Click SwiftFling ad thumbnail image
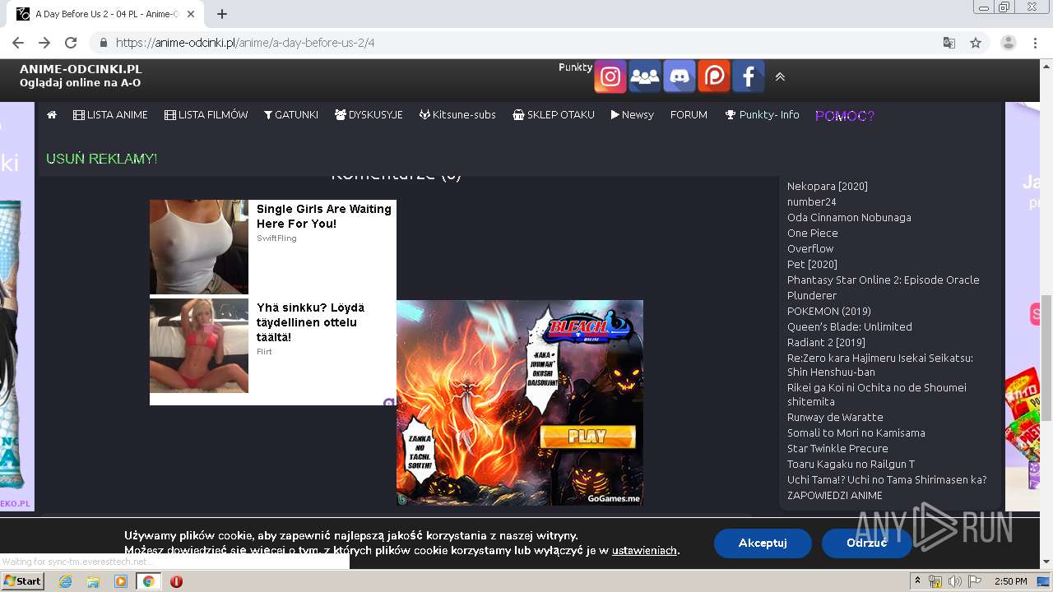 [199, 247]
